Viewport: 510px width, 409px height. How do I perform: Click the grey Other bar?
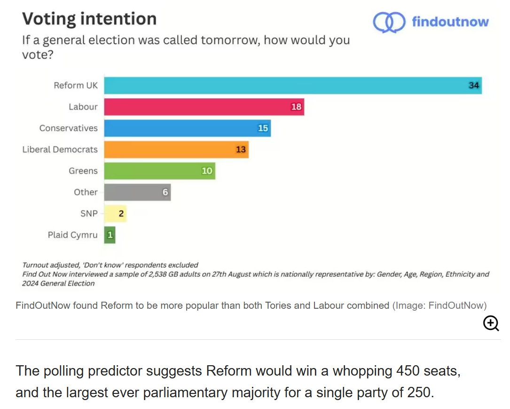click(x=132, y=192)
